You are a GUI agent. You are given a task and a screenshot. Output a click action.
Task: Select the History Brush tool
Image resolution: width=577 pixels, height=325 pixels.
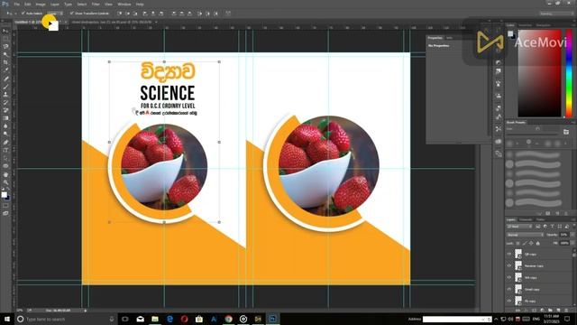tap(5, 102)
